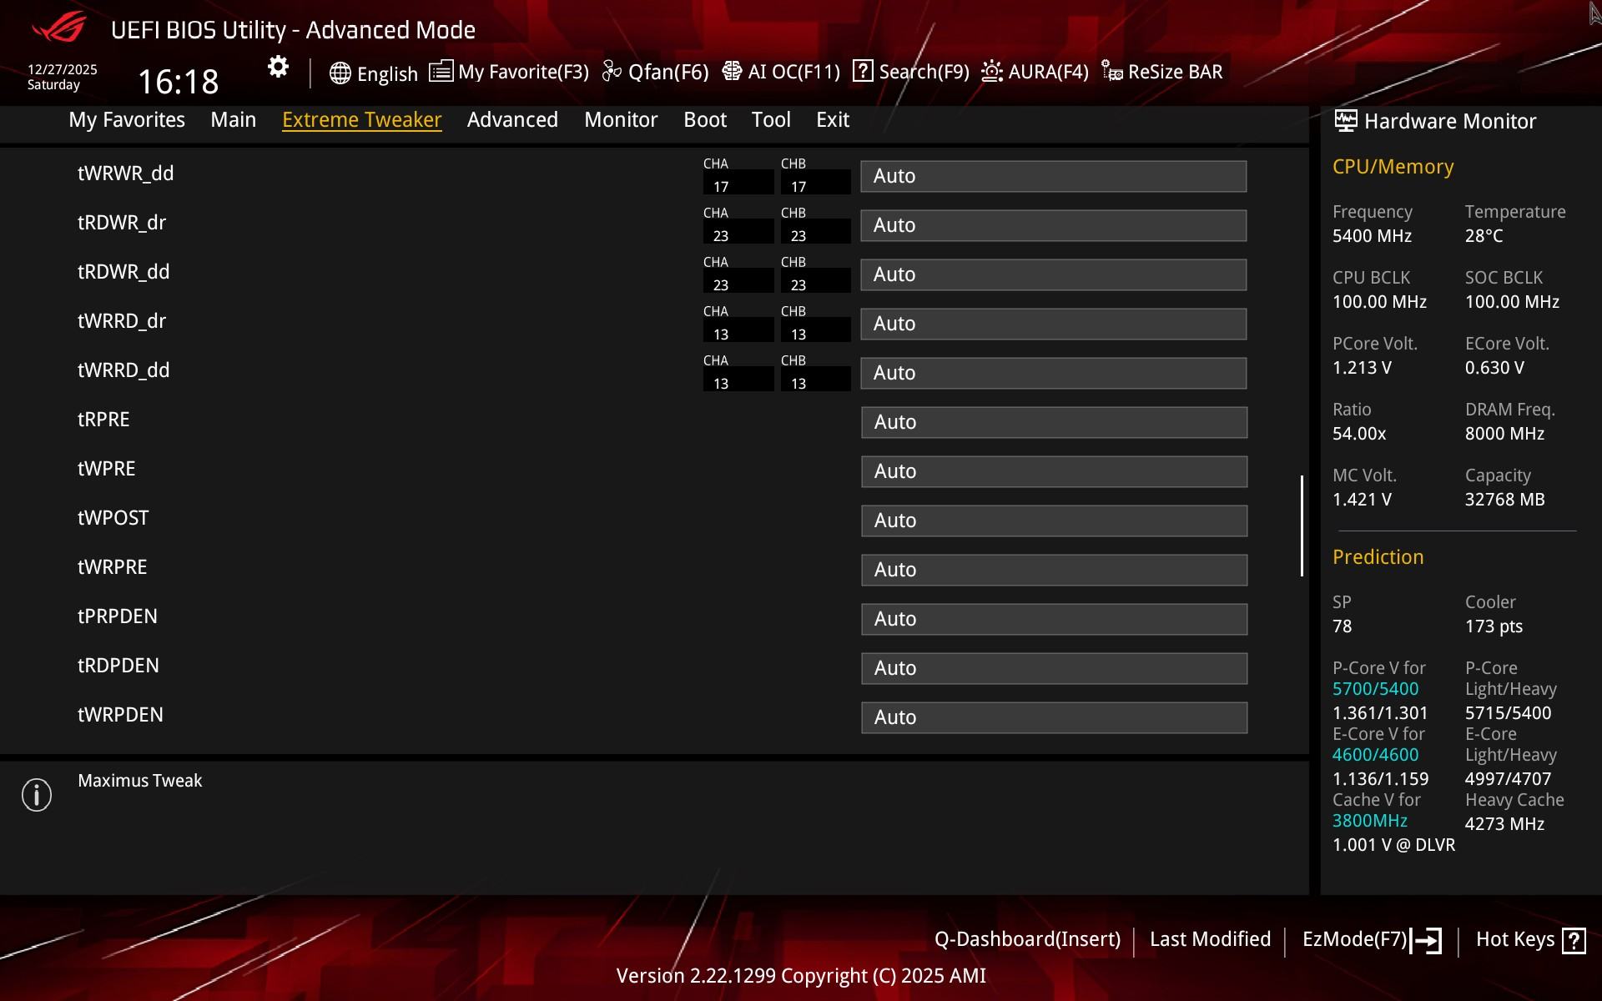The width and height of the screenshot is (1602, 1001).
Task: Select the tRPRE Auto value box
Action: pos(1053,422)
